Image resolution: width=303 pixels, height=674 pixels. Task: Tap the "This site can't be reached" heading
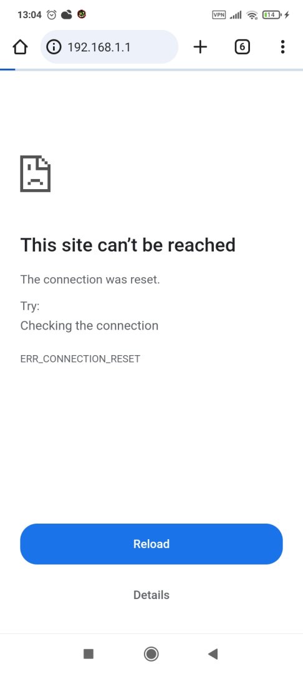coord(128,245)
